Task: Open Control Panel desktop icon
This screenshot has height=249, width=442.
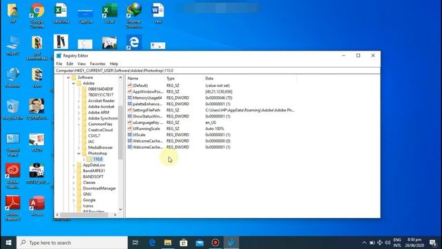Action: 12,145
